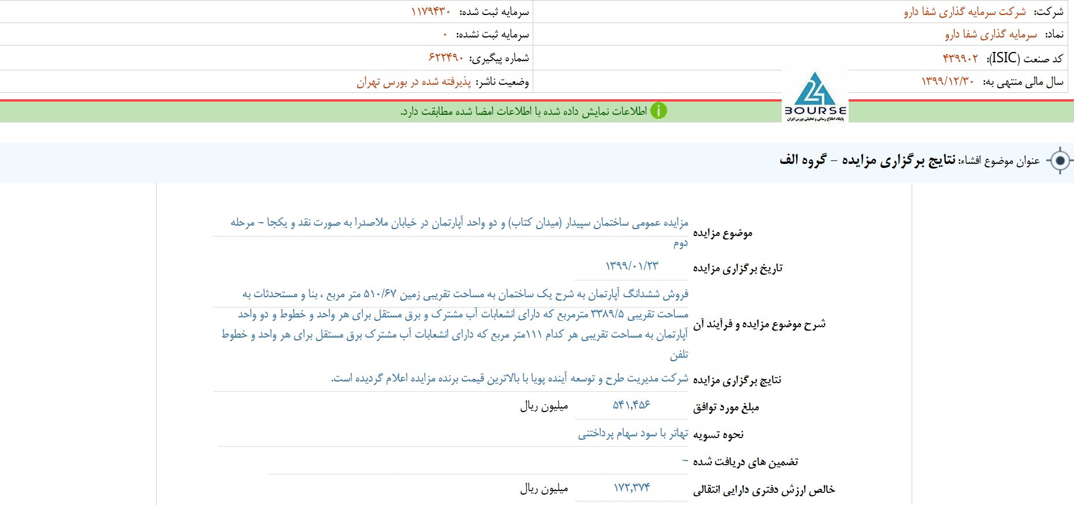Click the target icon beside the disclosure title
The width and height of the screenshot is (1074, 505).
pos(1060,160)
